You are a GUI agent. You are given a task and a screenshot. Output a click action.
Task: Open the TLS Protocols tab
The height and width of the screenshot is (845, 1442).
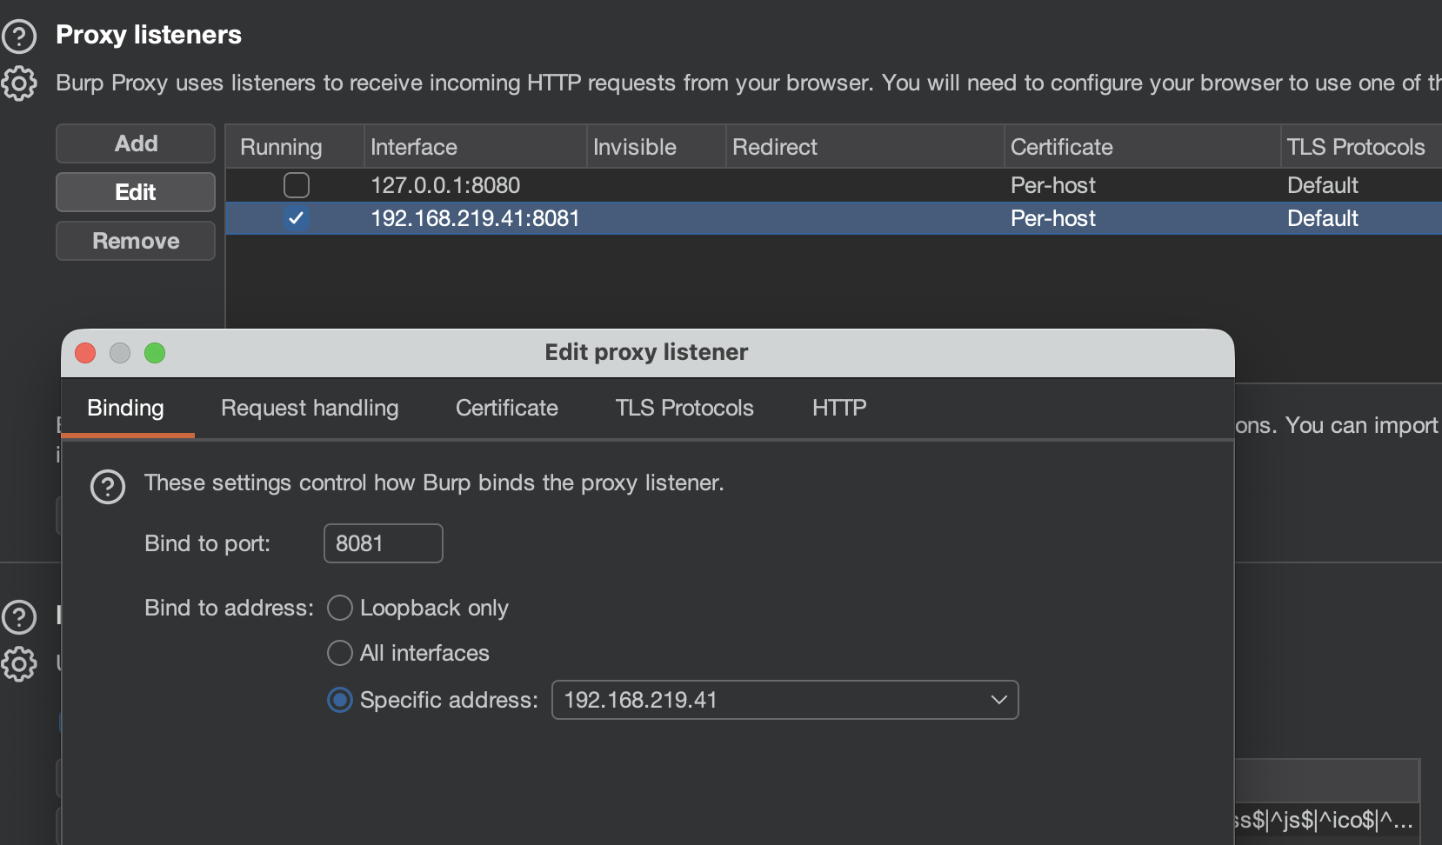(x=684, y=408)
